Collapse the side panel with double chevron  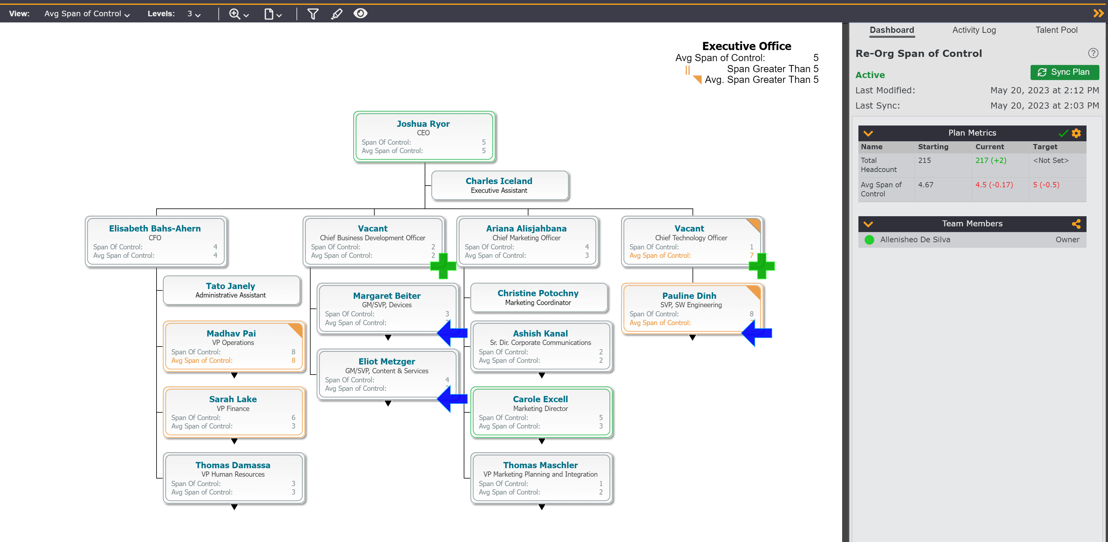pos(1098,13)
